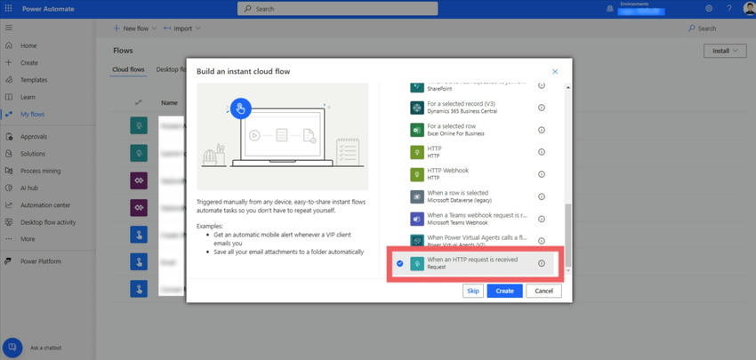The height and width of the screenshot is (360, 756).
Task: Choose When a row is selected trigger
Action: tap(473, 196)
